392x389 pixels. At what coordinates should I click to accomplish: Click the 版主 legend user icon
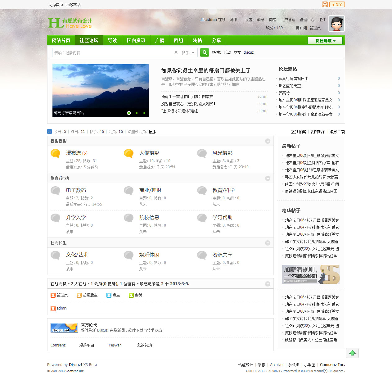pos(109,295)
